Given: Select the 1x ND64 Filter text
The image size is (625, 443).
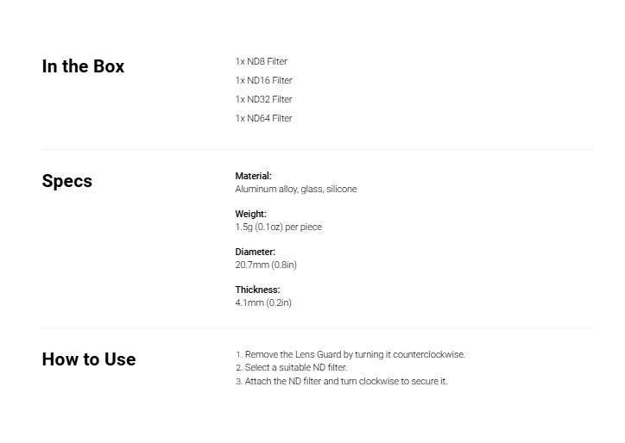Looking at the screenshot, I should [263, 118].
